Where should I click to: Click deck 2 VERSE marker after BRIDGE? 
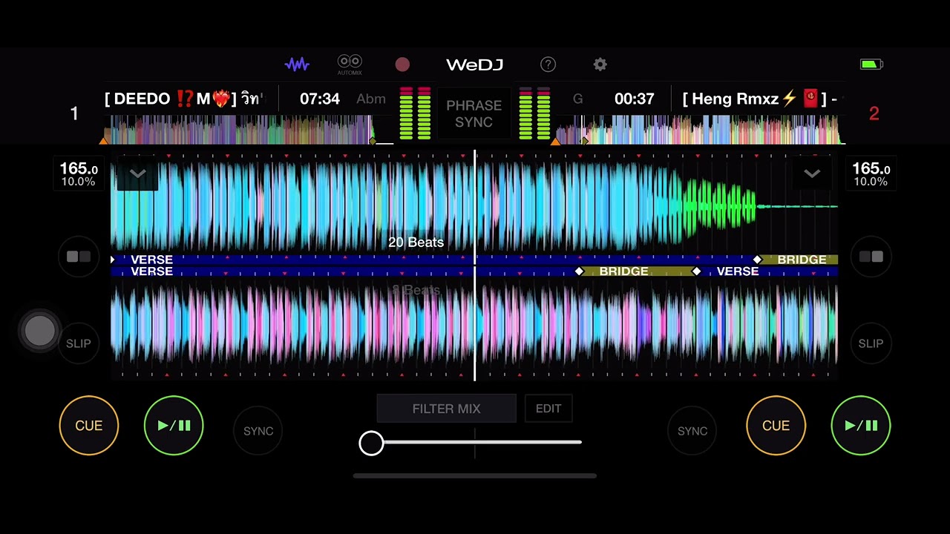click(738, 271)
